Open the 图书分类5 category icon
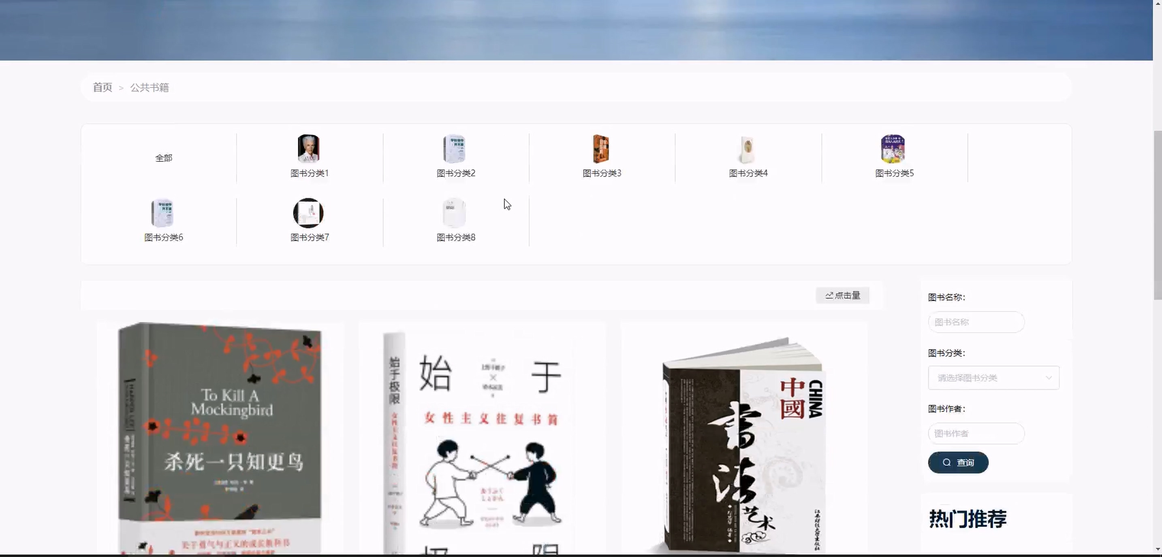This screenshot has width=1162, height=557. [893, 149]
